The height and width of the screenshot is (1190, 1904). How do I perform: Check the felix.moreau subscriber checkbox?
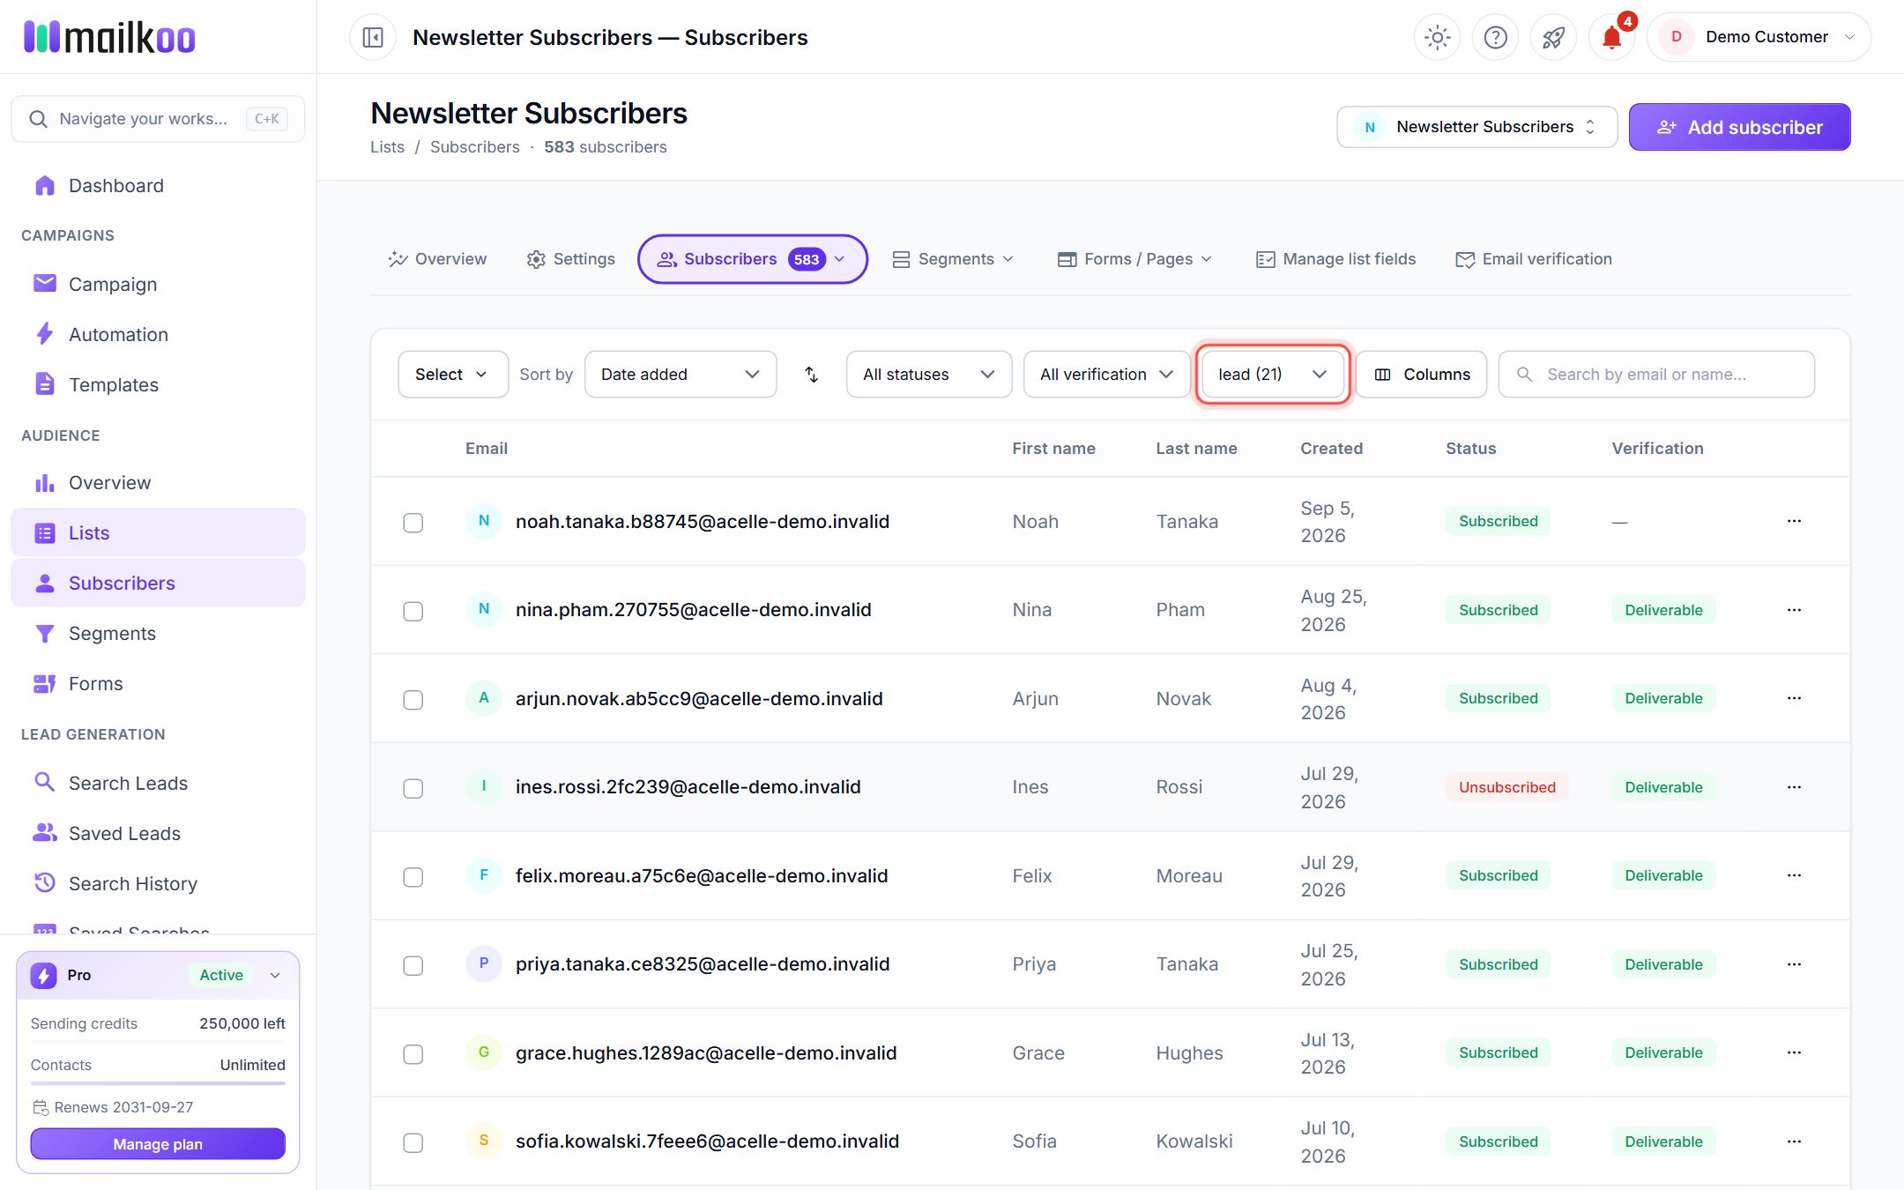pyautogui.click(x=413, y=877)
